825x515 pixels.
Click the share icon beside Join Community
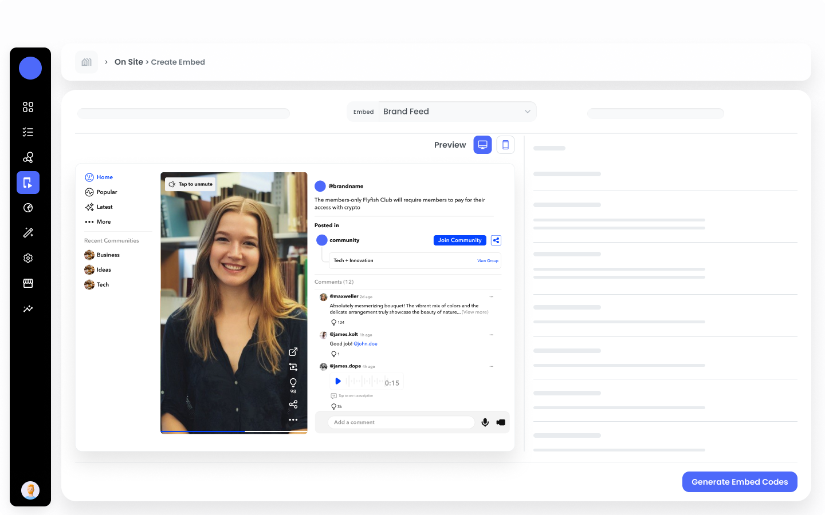(496, 240)
